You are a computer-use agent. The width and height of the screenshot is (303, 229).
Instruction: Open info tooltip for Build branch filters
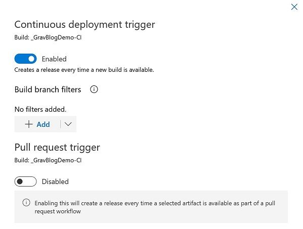(94, 89)
